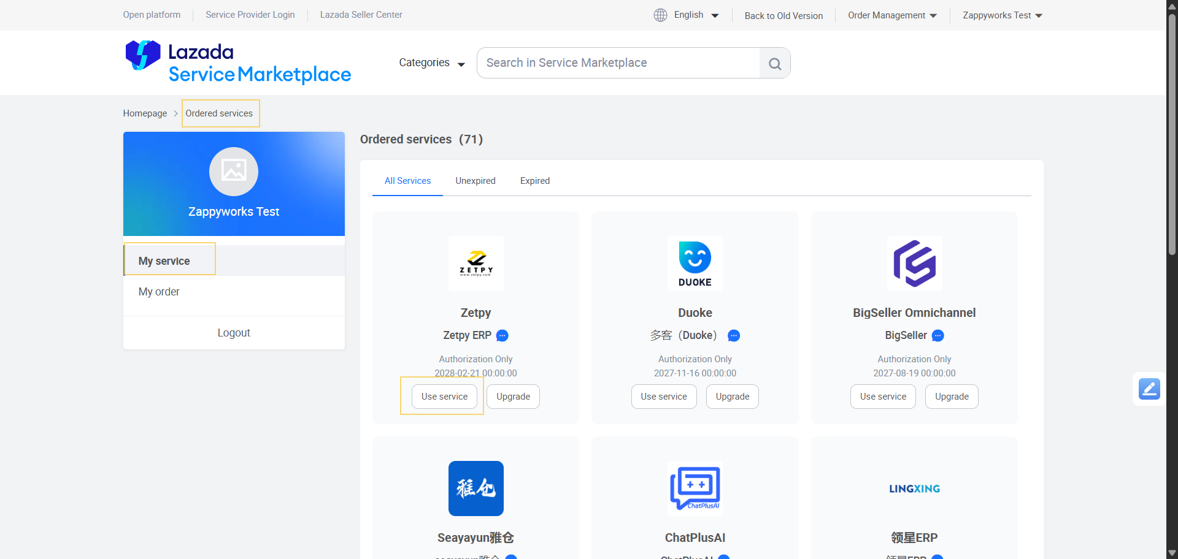Switch to the All Services tab
The image size is (1178, 559).
coord(407,181)
